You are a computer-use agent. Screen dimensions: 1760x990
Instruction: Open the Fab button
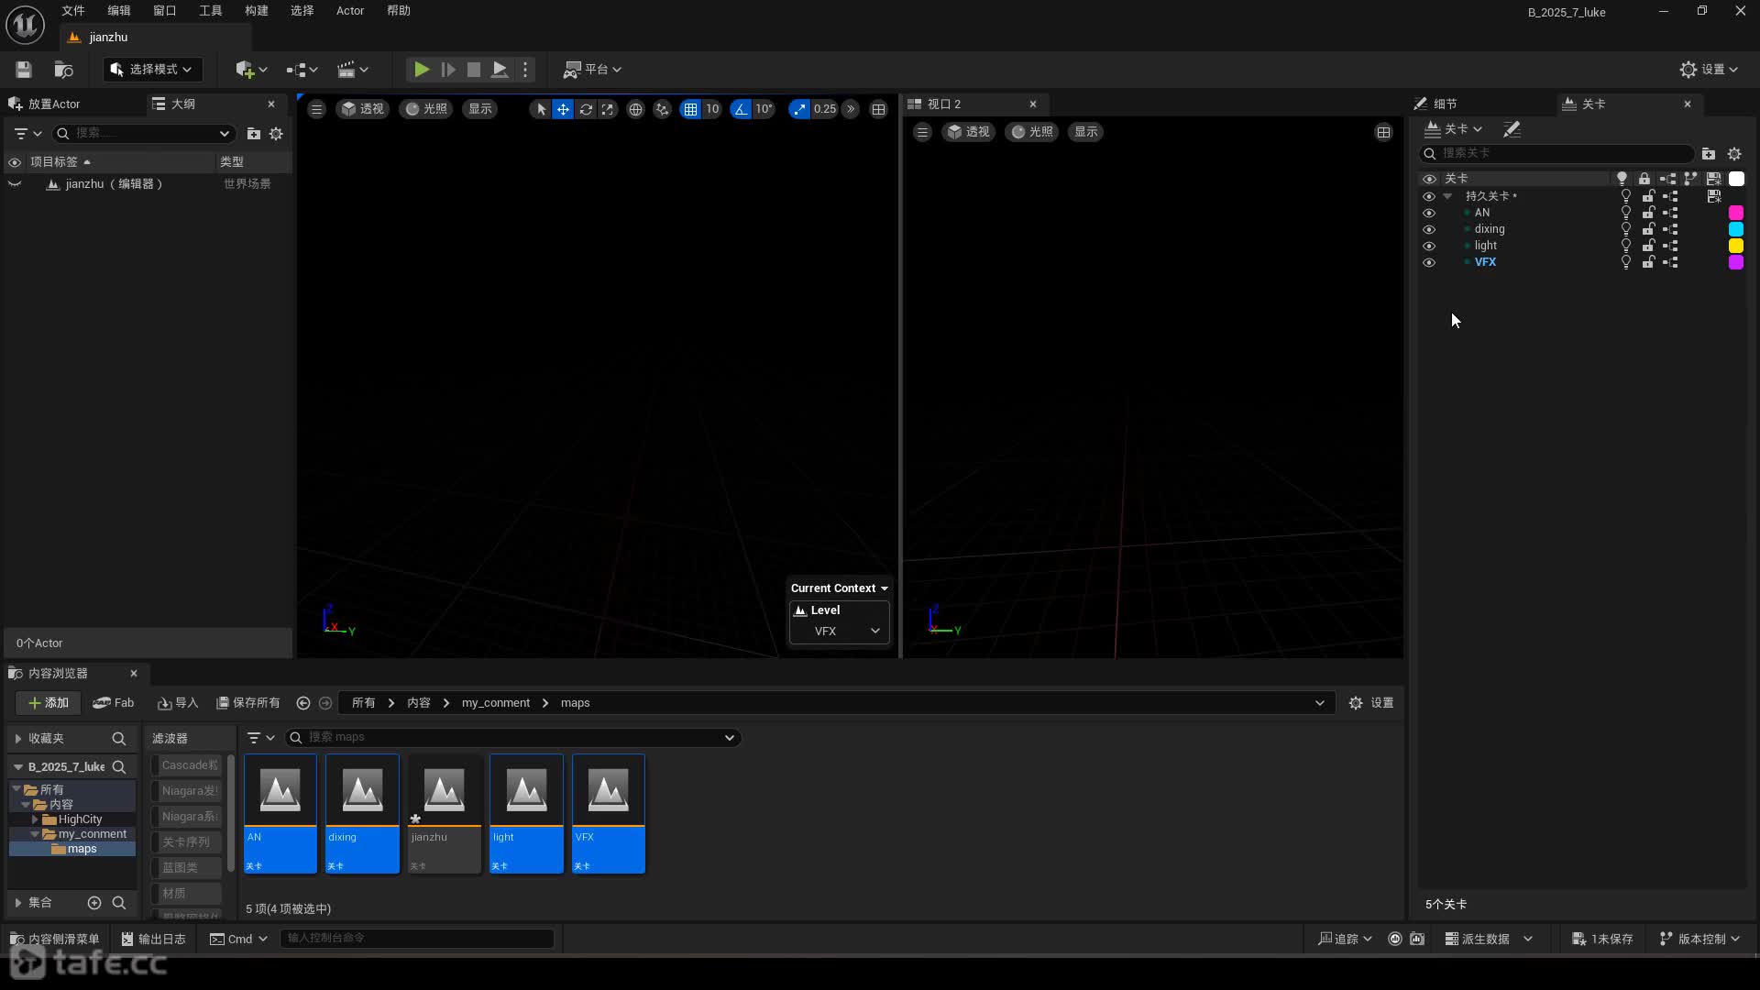[114, 703]
